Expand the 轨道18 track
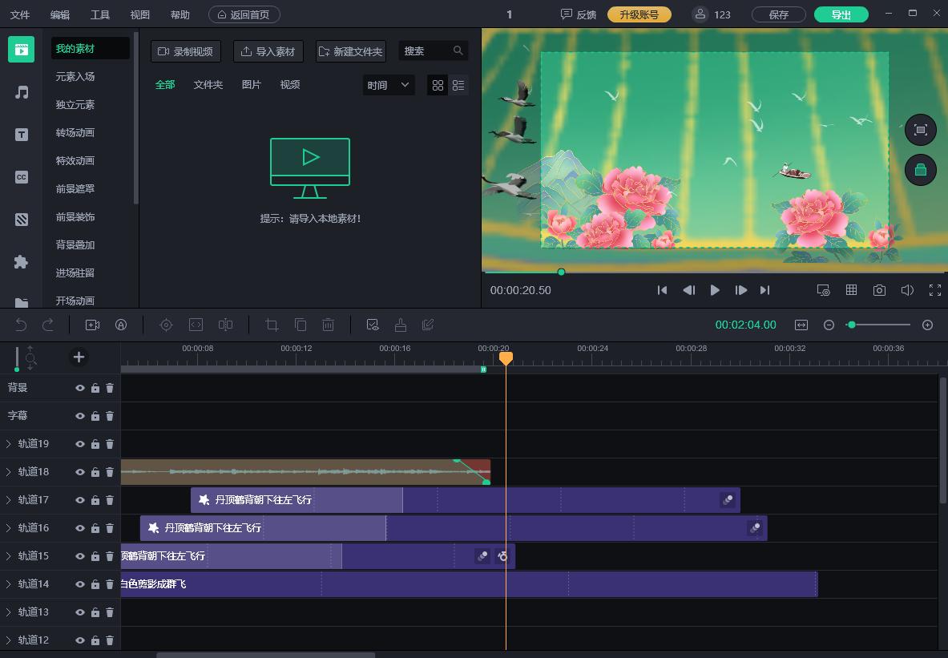The height and width of the screenshot is (658, 948). tap(9, 471)
